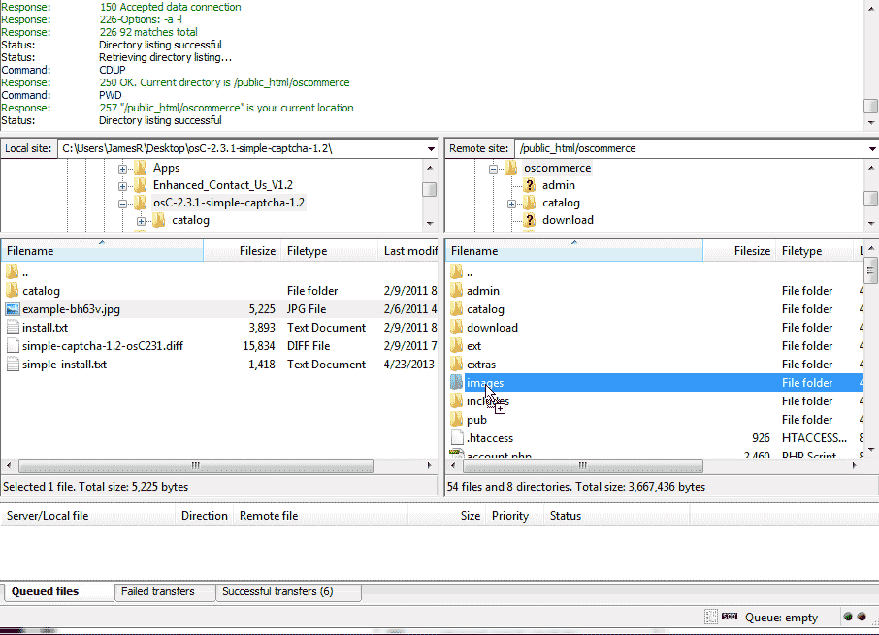Sort remote files by Filename column
This screenshot has width=879, height=635.
coord(574,251)
